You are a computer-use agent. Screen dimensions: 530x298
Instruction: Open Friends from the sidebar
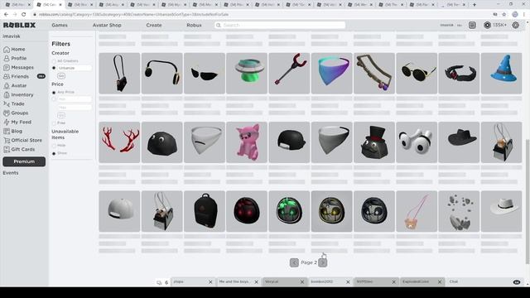coord(17,77)
